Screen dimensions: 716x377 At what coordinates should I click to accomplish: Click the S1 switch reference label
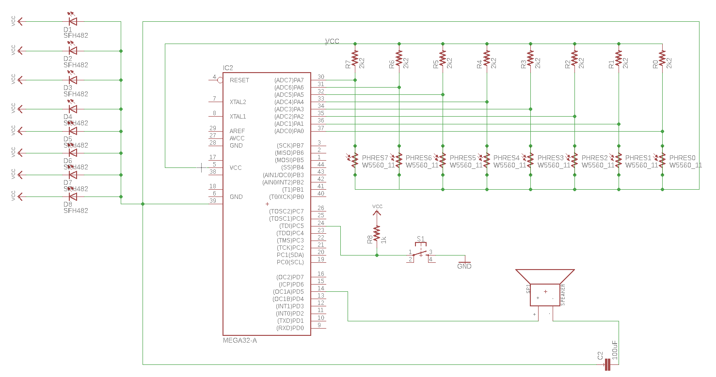(420, 239)
